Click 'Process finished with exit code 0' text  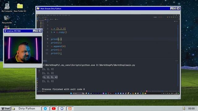63,89
